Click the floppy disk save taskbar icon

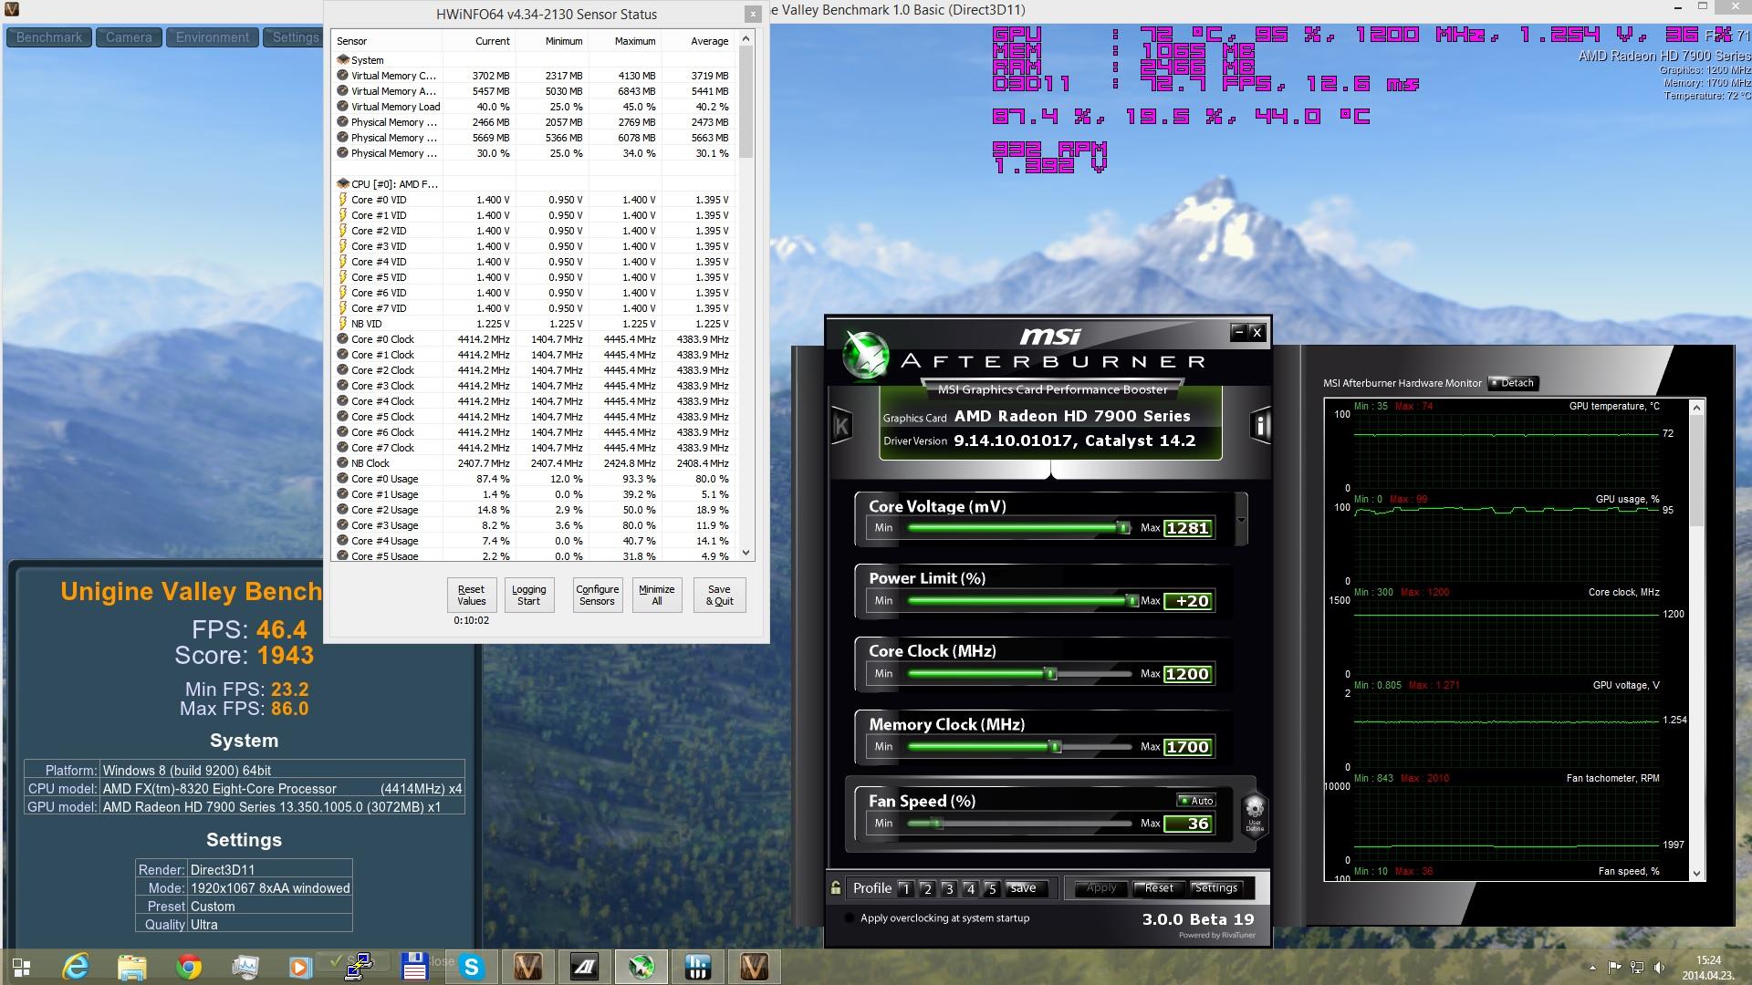415,967
